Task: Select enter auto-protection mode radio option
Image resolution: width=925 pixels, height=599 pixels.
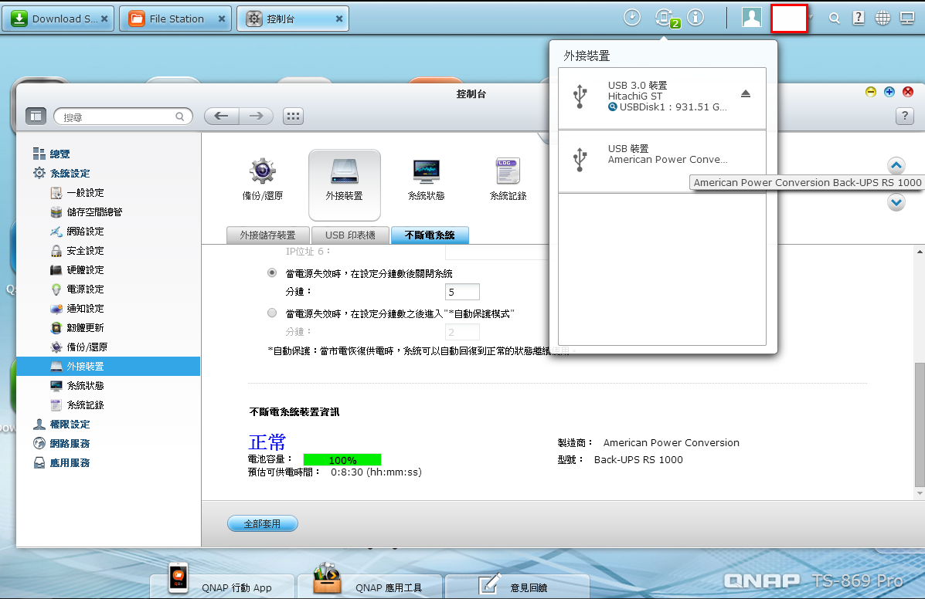Action: point(271,313)
